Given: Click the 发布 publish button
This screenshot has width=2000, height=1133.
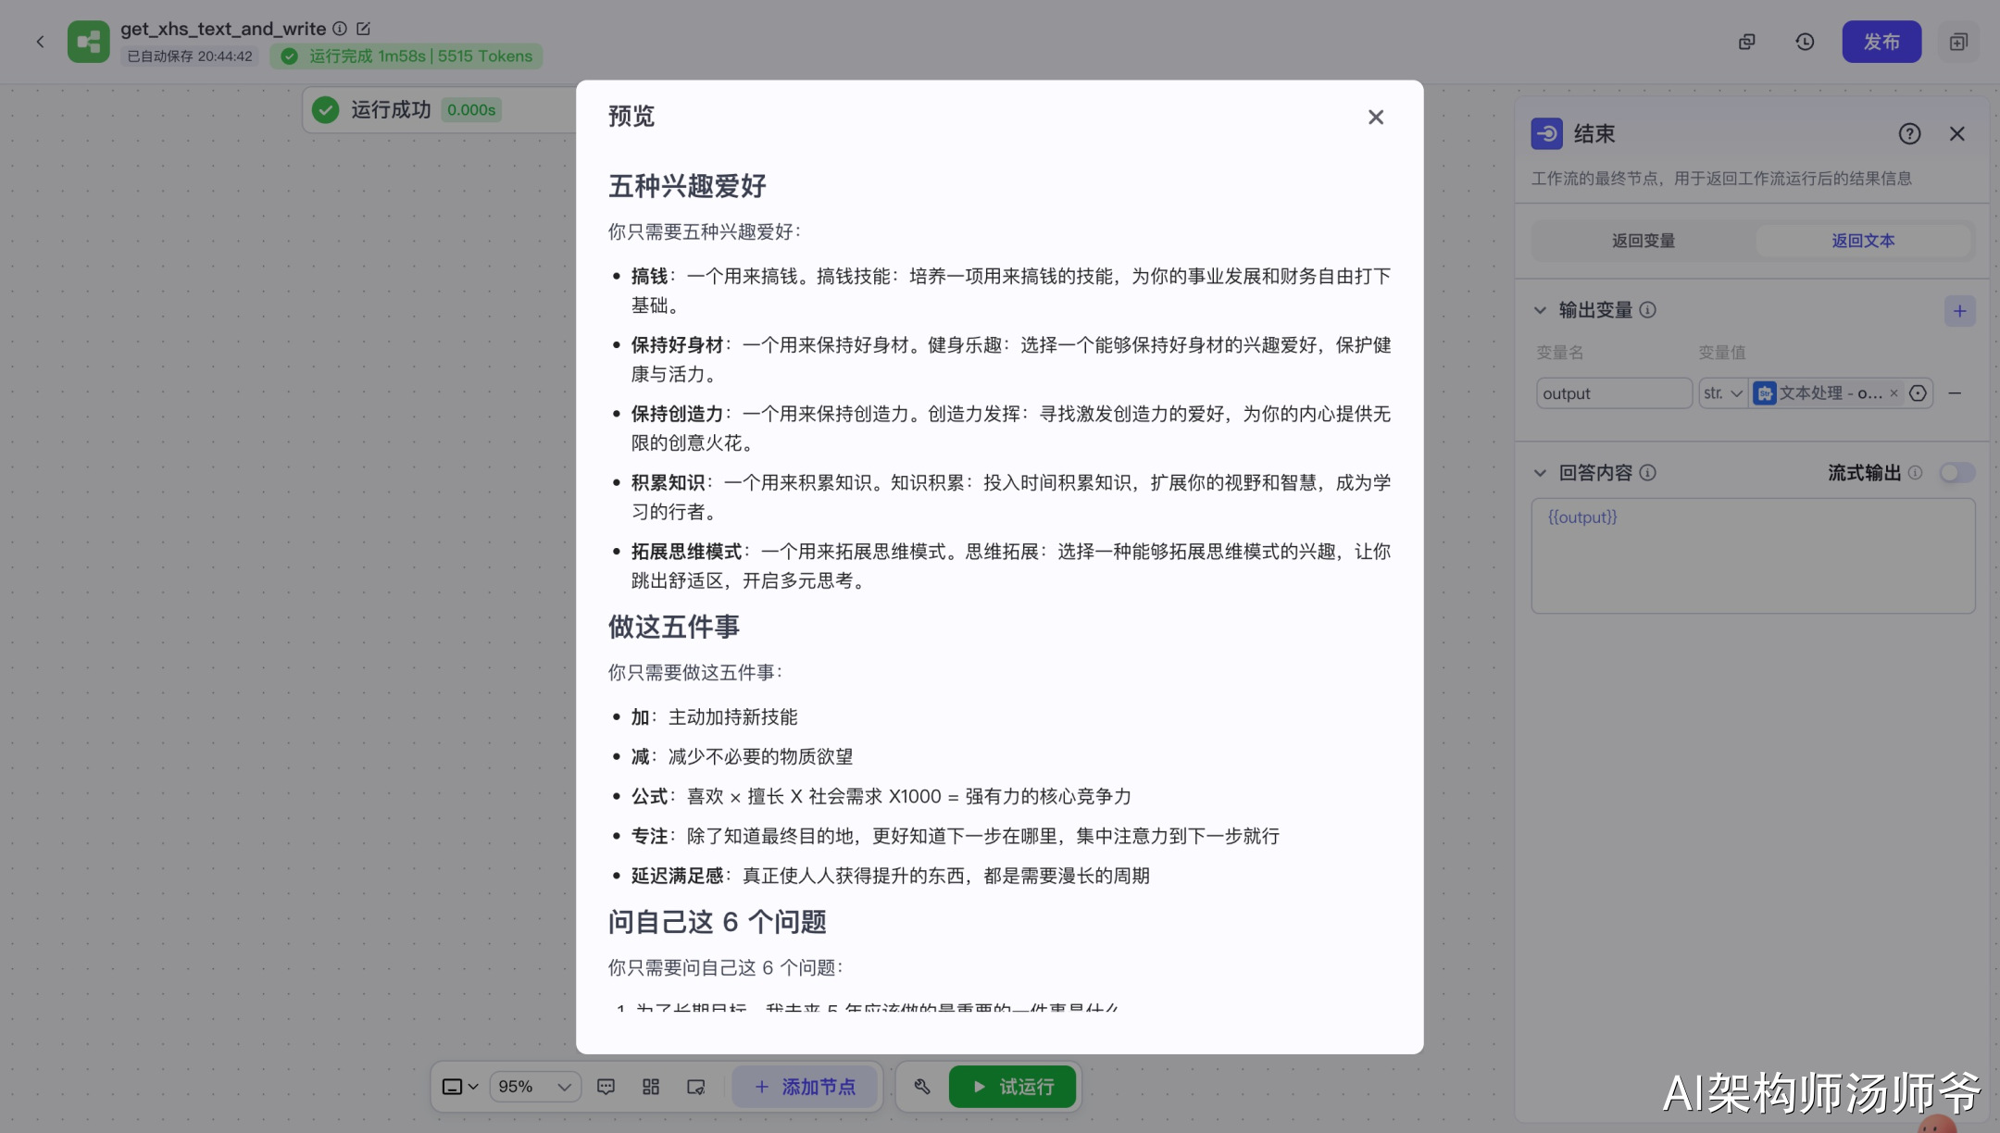Looking at the screenshot, I should pyautogui.click(x=1881, y=42).
